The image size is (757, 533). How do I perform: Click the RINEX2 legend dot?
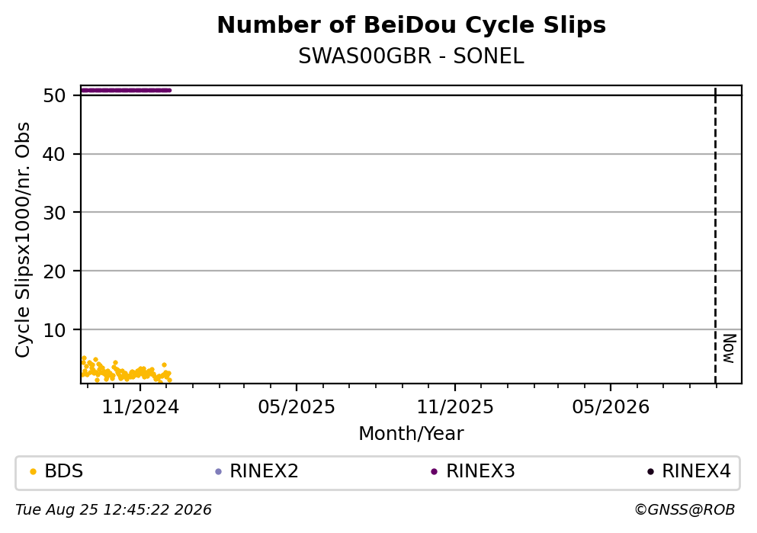pos(218,472)
